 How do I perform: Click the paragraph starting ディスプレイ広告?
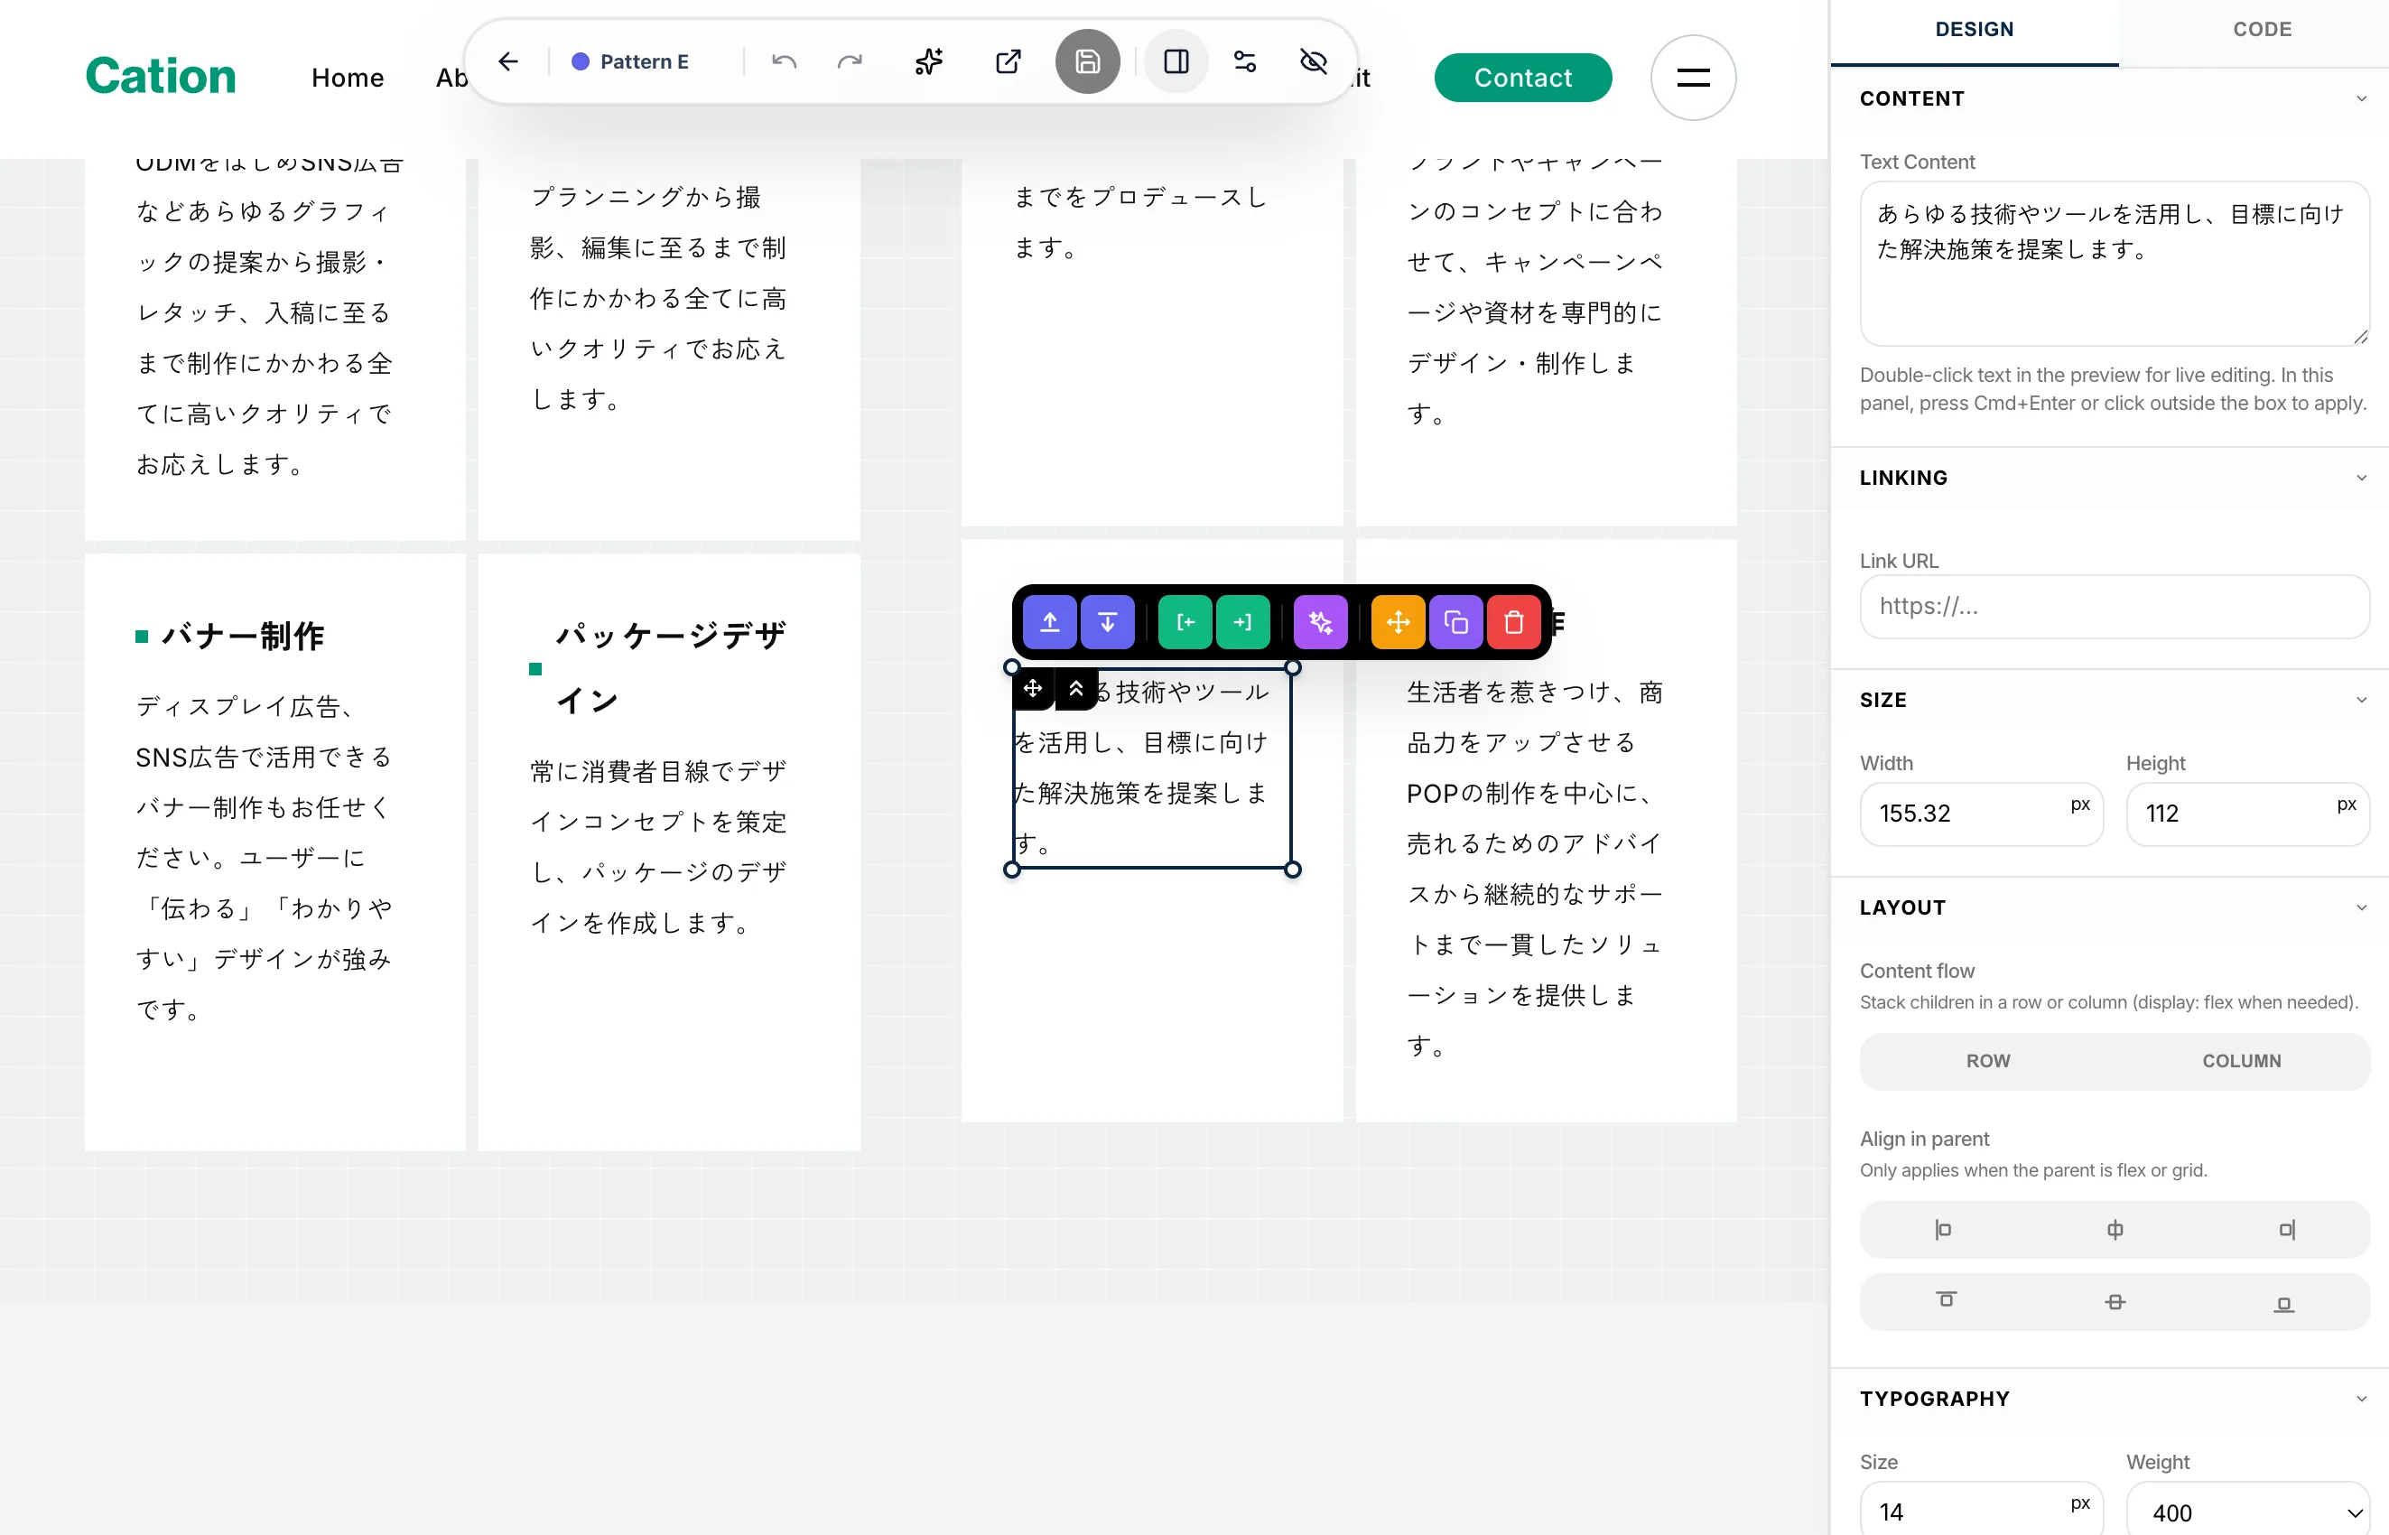265,858
